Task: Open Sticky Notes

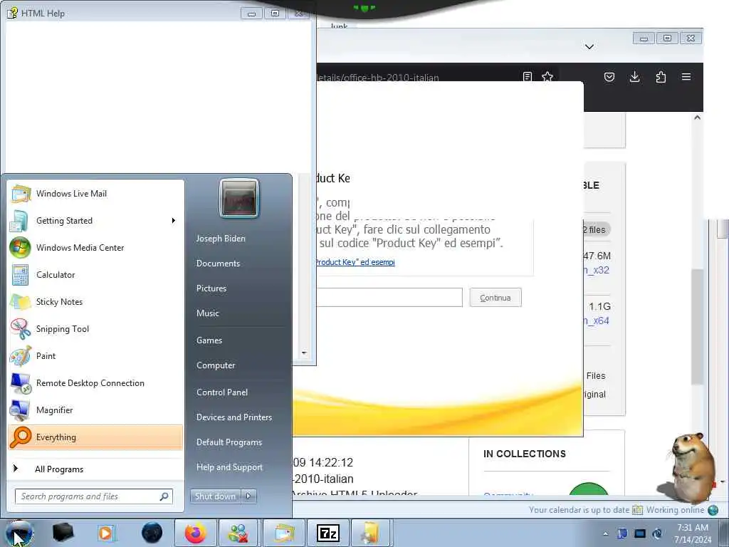Action: point(95,302)
